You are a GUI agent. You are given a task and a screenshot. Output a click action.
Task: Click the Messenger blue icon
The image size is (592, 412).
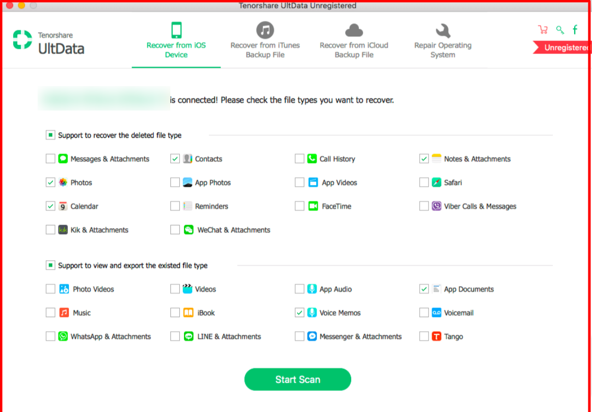pos(312,336)
